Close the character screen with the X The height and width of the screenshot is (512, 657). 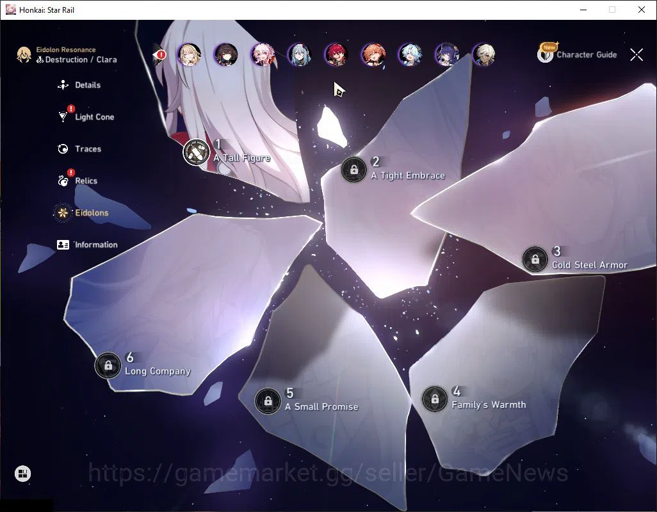tap(637, 54)
